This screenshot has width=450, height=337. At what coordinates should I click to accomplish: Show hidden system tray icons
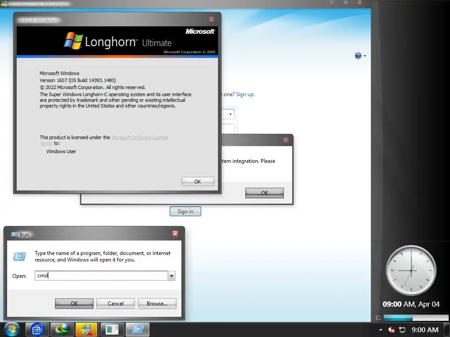tap(381, 330)
